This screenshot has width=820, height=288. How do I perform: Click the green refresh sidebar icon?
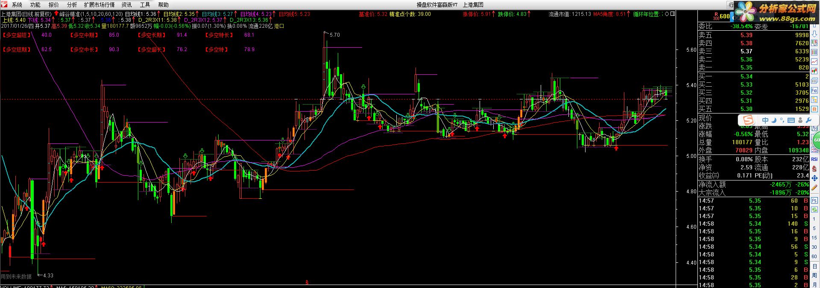(814, 209)
